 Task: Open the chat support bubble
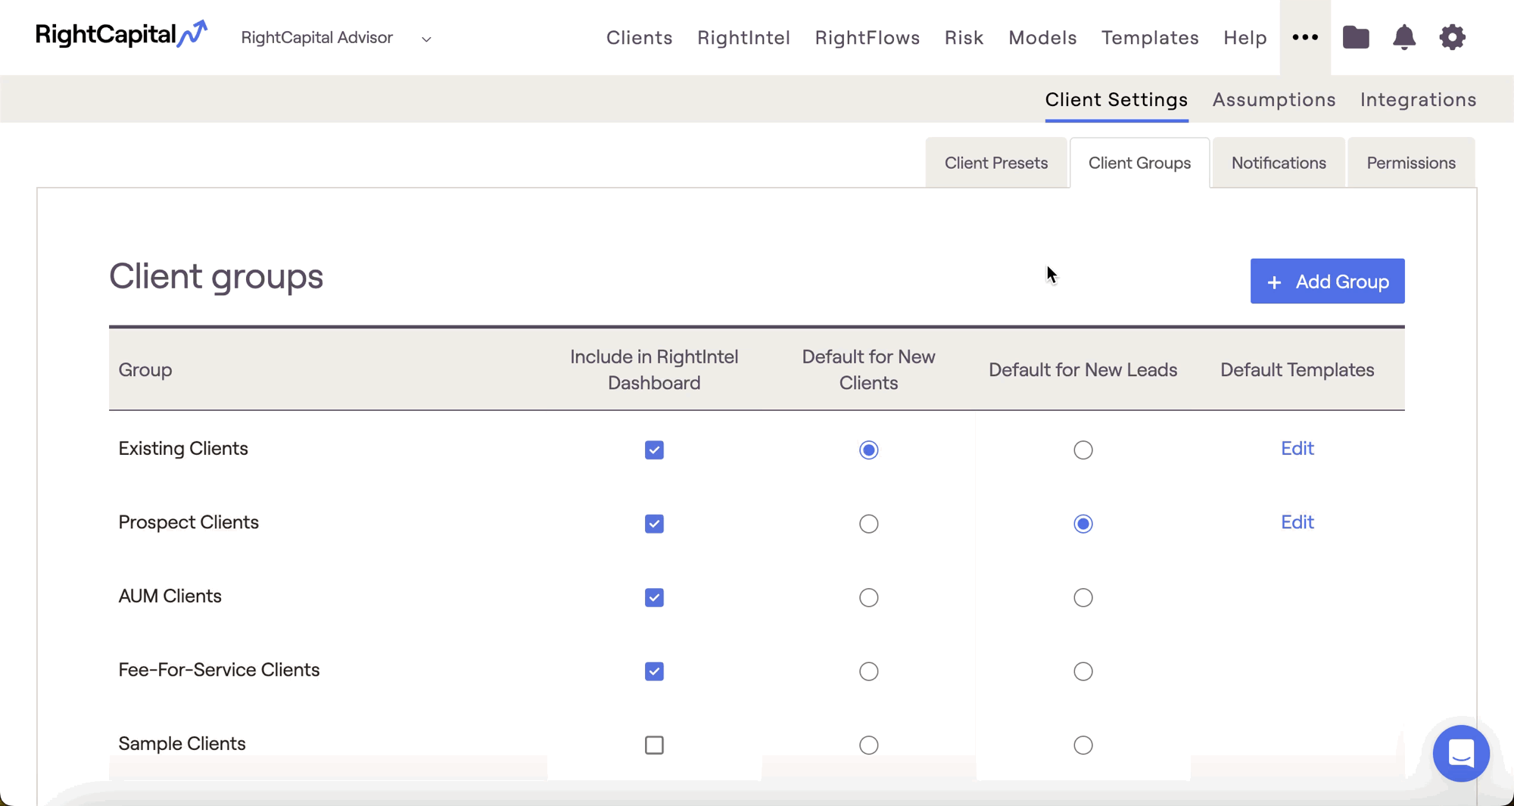click(x=1460, y=753)
